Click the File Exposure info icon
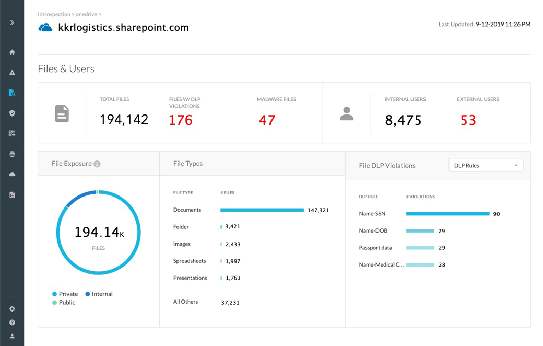The image size is (543, 346). 97,164
